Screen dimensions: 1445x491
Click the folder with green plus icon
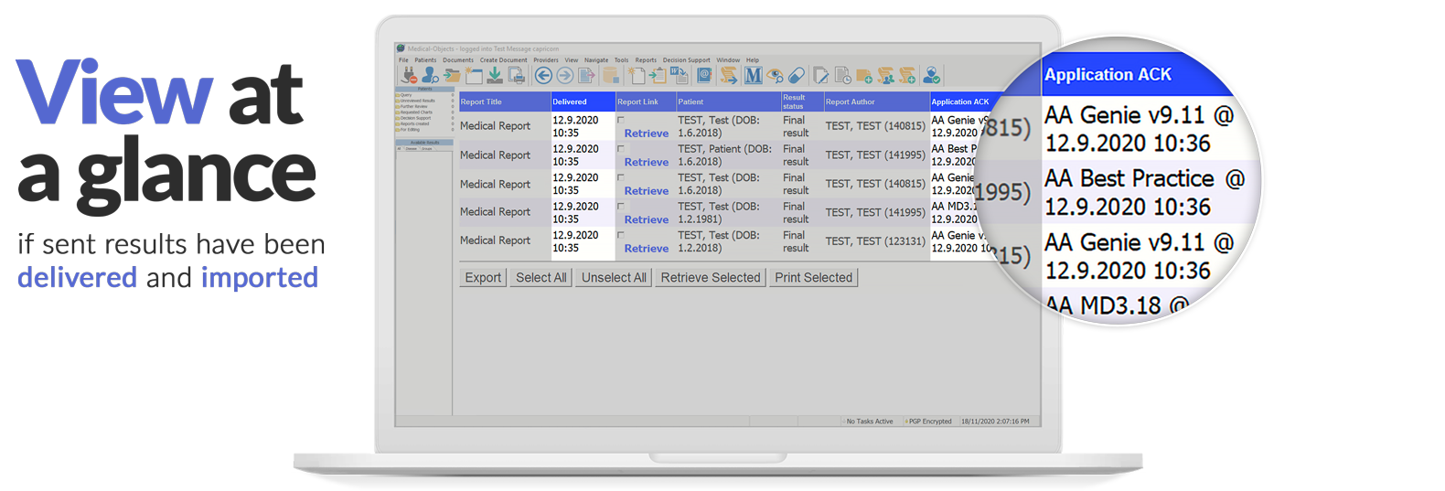[x=864, y=76]
